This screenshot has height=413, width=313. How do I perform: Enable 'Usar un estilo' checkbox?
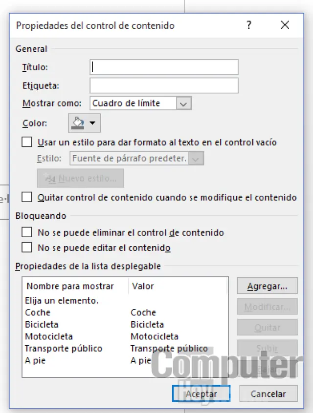[27, 143]
